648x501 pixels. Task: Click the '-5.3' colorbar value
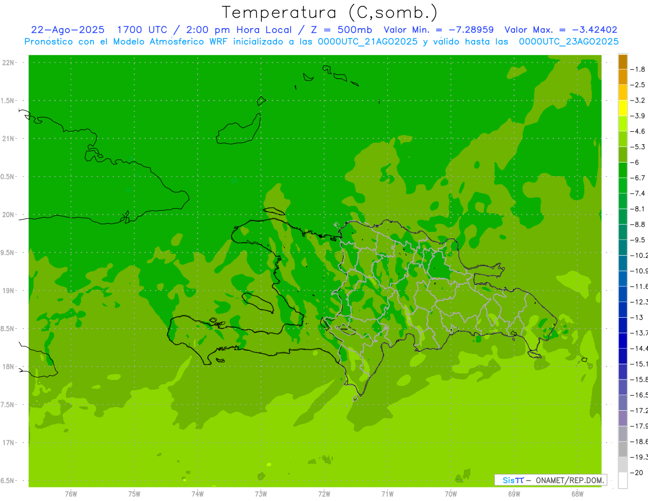638,147
